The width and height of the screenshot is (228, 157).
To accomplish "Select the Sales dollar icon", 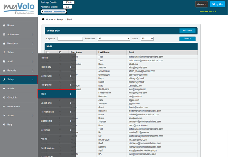I will click(4, 53).
